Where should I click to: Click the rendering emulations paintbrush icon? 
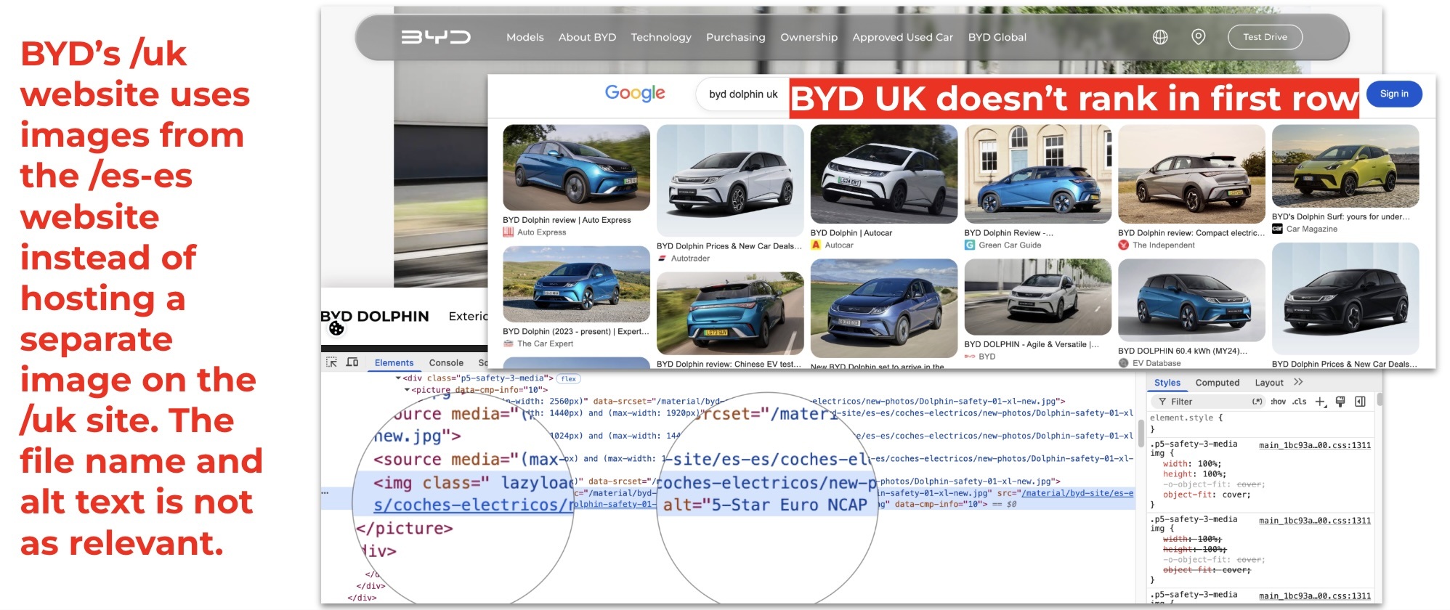click(x=1340, y=402)
